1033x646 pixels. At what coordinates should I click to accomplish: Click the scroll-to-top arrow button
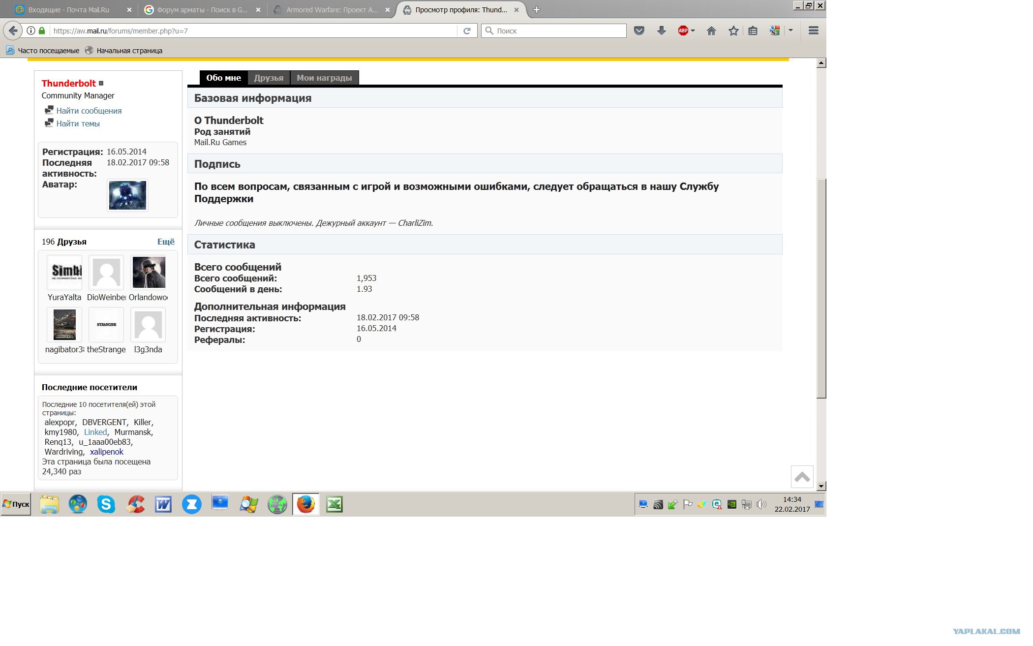pos(802,476)
